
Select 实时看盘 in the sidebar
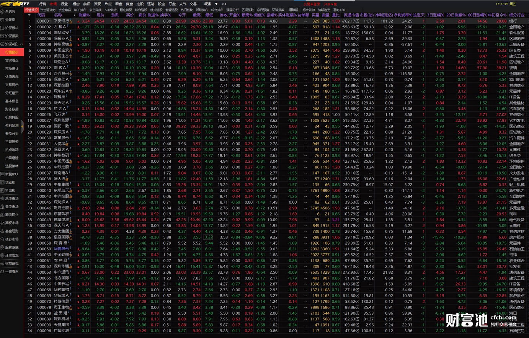pyautogui.click(x=12, y=60)
